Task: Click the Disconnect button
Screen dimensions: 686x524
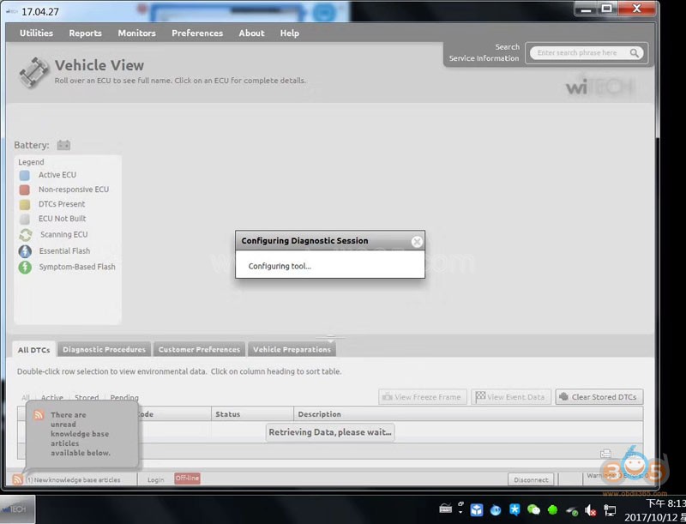Action: (x=531, y=479)
